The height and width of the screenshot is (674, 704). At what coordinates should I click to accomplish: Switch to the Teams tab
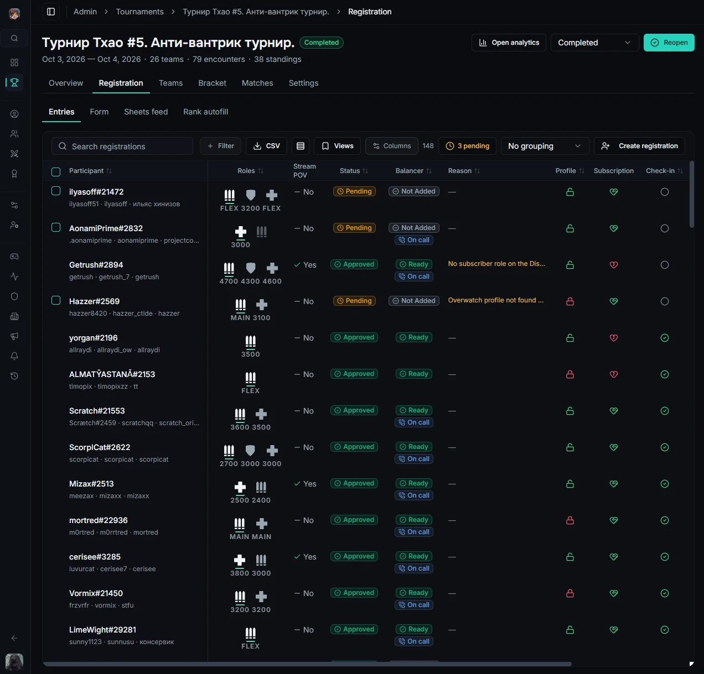pyautogui.click(x=170, y=83)
